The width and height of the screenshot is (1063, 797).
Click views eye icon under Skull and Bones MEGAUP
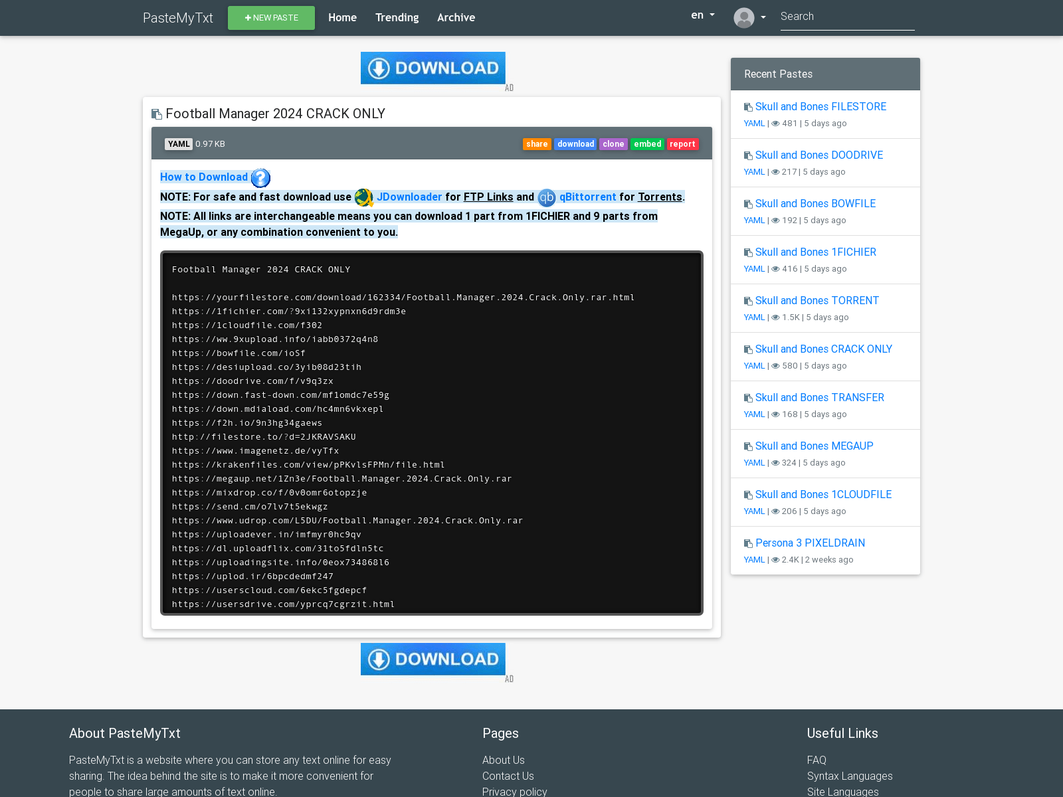pos(775,463)
